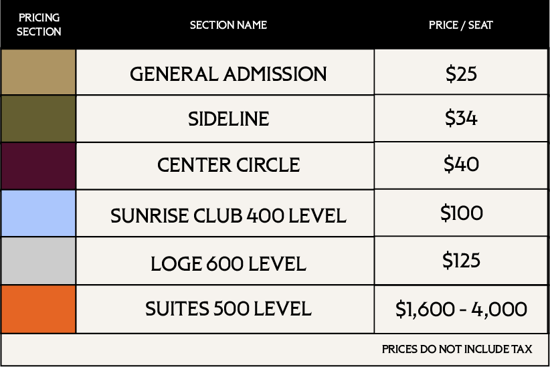This screenshot has height=367, width=550.
Task: Select the LOGE 600 LEVEL section name
Action: click(228, 263)
